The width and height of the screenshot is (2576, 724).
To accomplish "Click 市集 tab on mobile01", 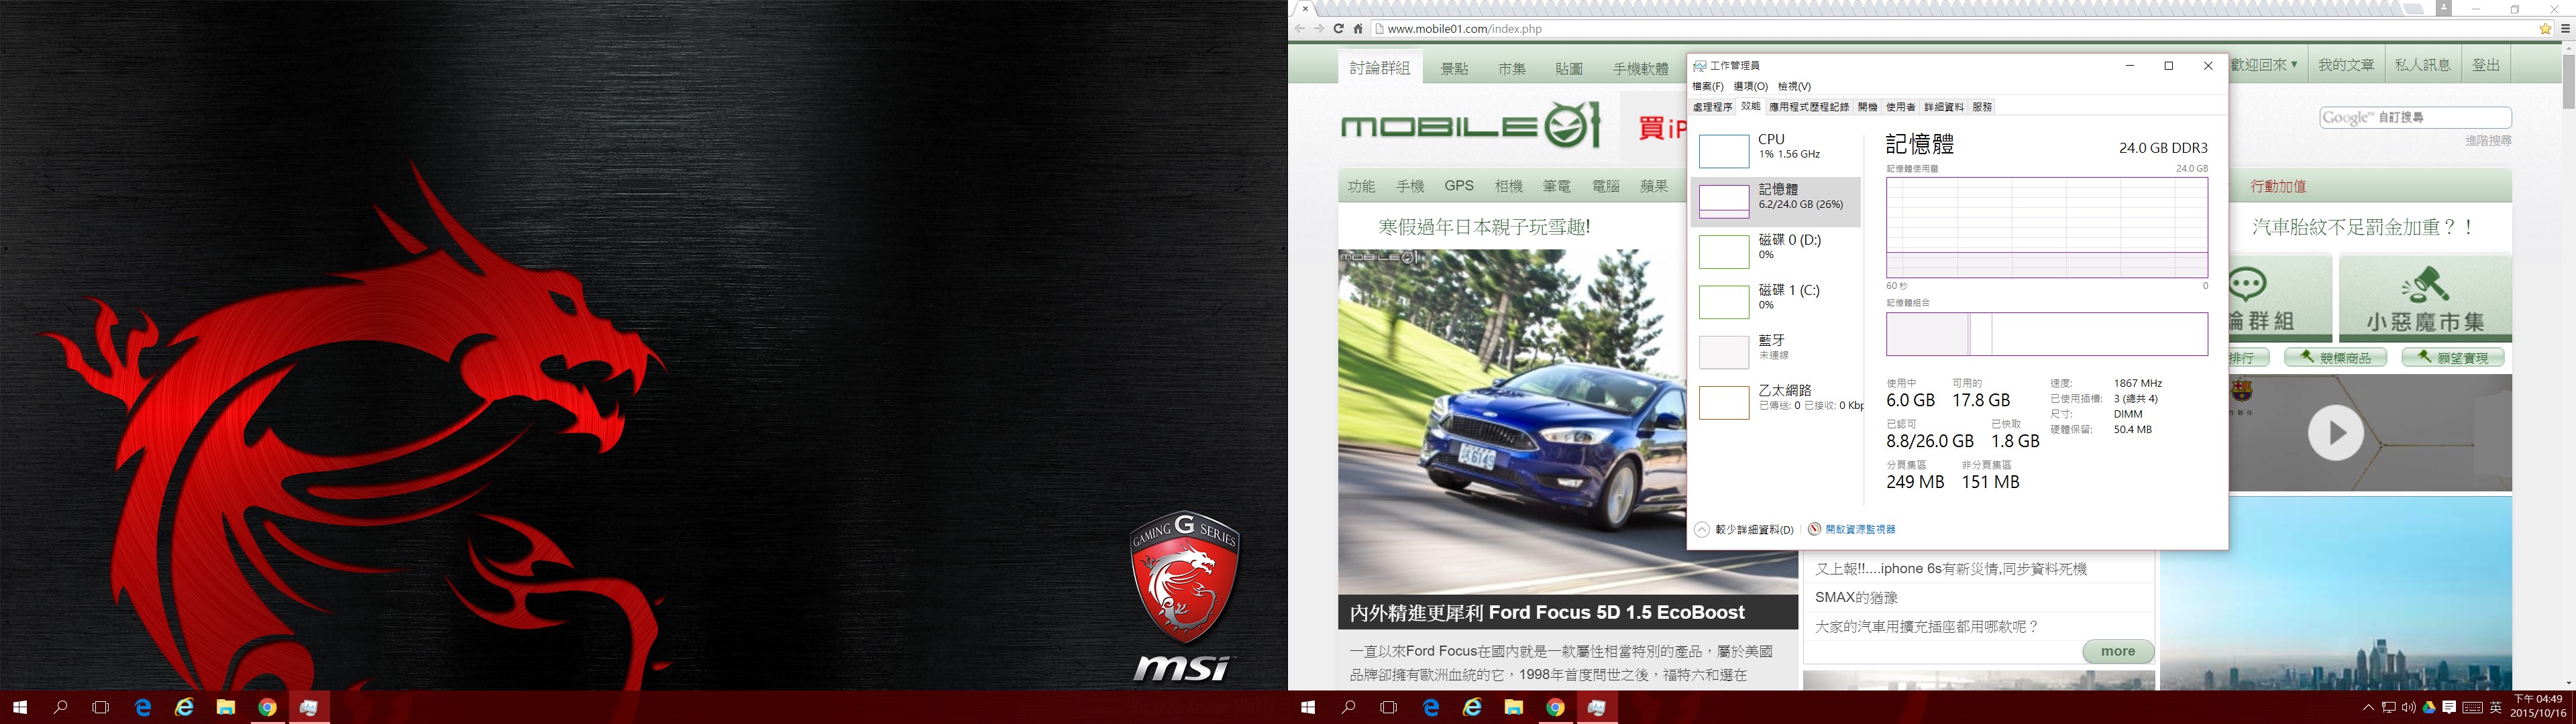I will tap(1512, 68).
